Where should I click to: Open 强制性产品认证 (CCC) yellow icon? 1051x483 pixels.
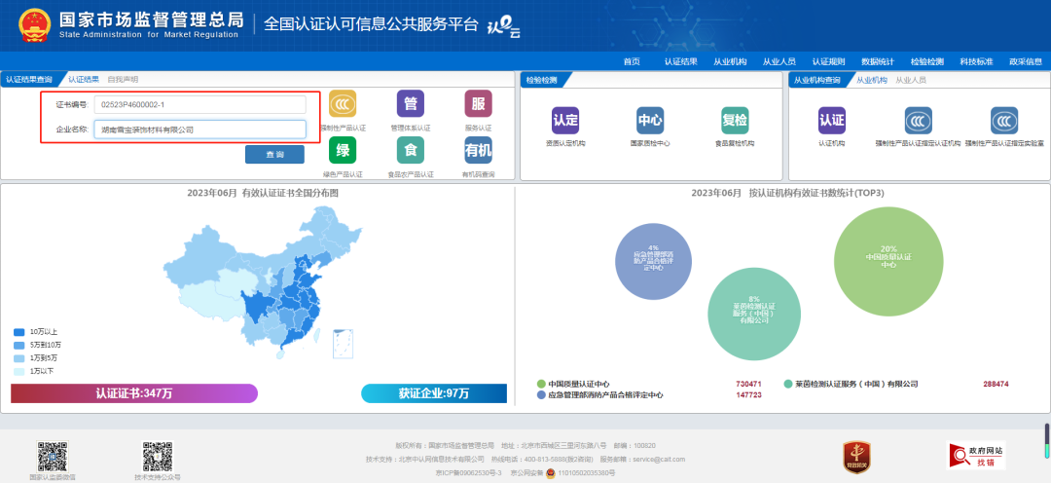(x=343, y=104)
